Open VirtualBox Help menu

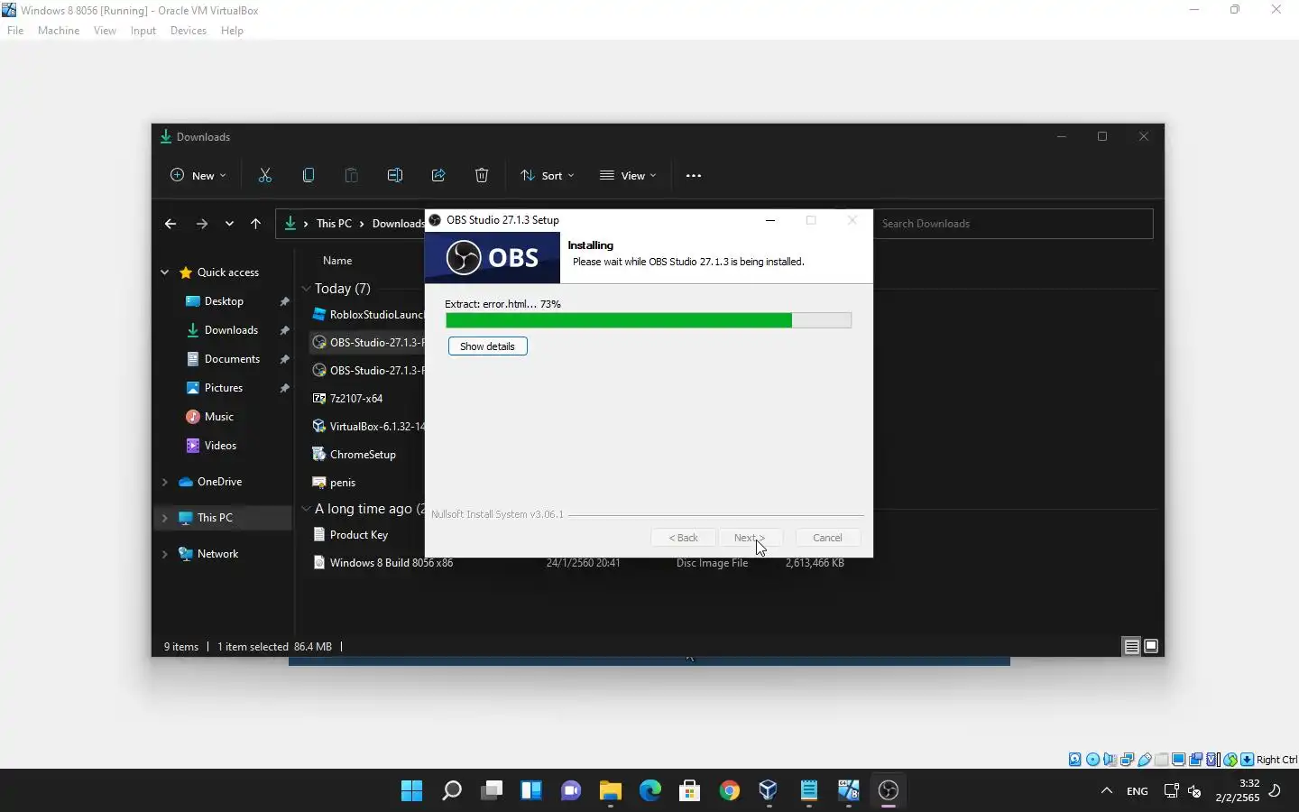[x=232, y=31]
